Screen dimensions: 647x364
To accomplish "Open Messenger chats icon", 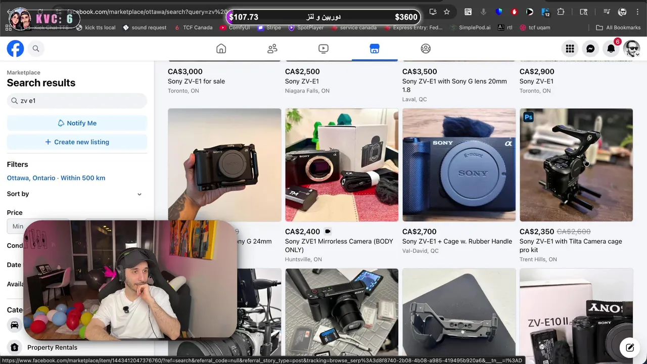I will [590, 49].
